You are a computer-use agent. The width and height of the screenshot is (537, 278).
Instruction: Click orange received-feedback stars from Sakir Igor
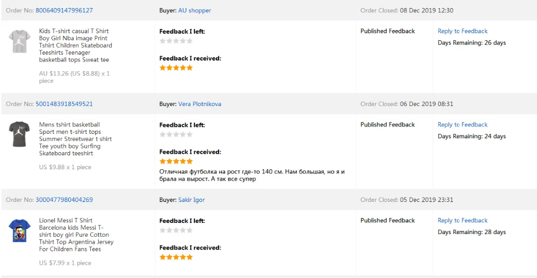pyautogui.click(x=176, y=257)
